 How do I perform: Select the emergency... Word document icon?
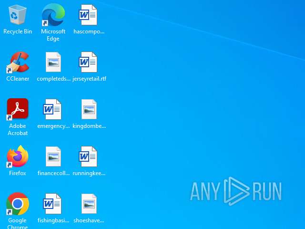(x=52, y=109)
